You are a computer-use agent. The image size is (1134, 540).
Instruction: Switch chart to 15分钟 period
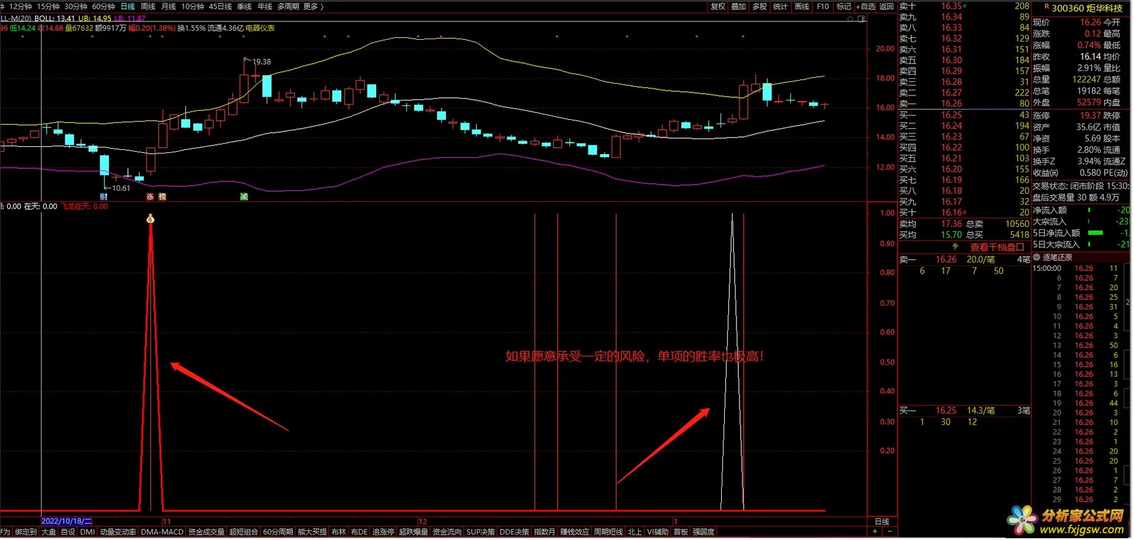pos(48,7)
